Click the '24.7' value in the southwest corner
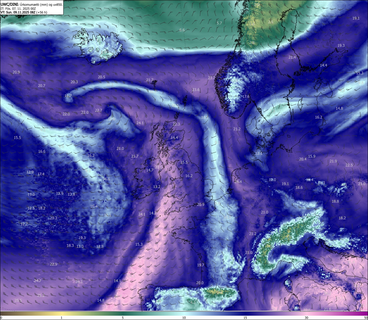Screen dimensions: 368x320 [37, 281]
